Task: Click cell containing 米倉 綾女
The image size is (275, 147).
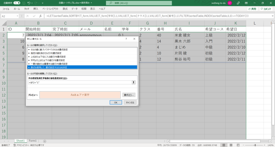Action: [x=189, y=35]
